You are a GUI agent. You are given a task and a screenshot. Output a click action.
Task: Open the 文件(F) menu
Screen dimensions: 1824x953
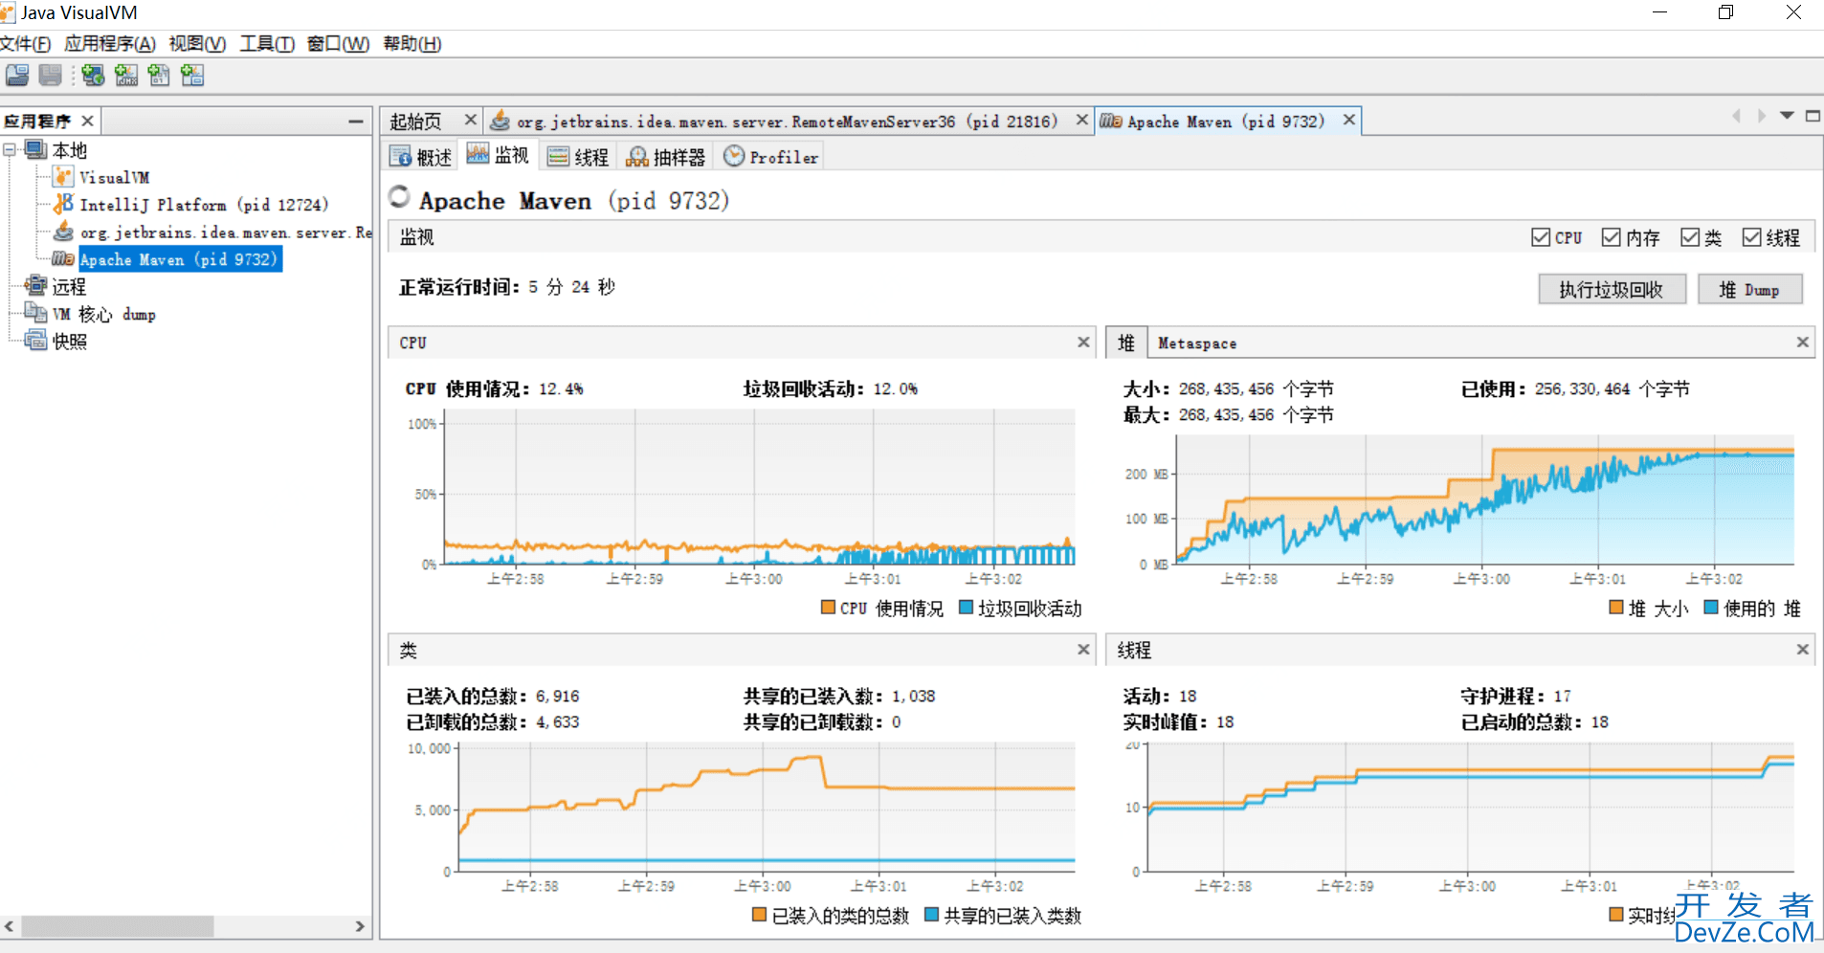click(x=26, y=44)
